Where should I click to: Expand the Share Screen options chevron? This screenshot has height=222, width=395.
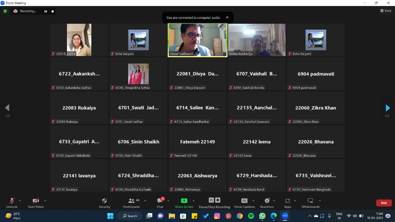(x=193, y=200)
